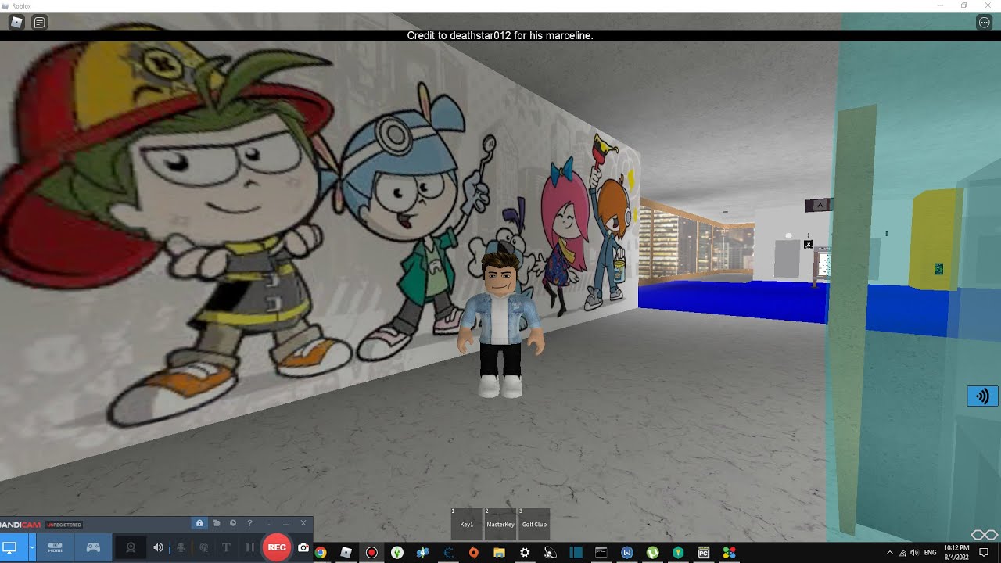The height and width of the screenshot is (563, 1001).
Task: Toggle Bandicam mouse cursor effect
Action: (x=203, y=547)
